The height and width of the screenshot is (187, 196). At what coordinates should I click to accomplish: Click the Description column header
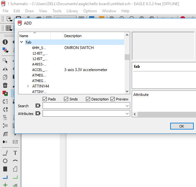[x=94, y=36]
